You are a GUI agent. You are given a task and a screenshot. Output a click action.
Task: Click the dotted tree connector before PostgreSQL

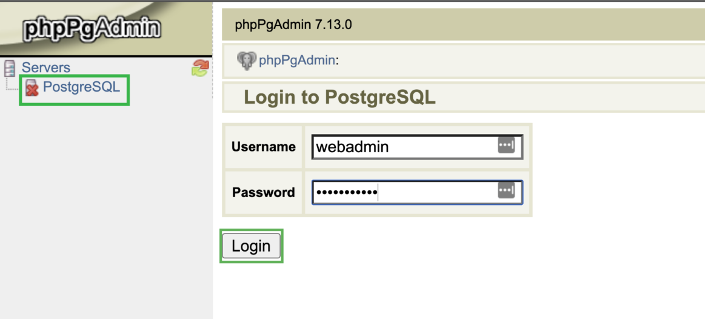13,89
